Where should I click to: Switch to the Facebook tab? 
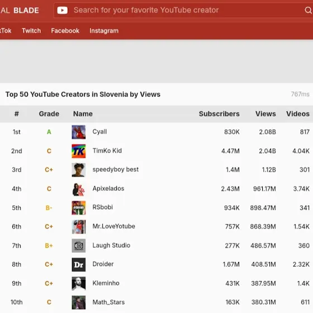65,31
